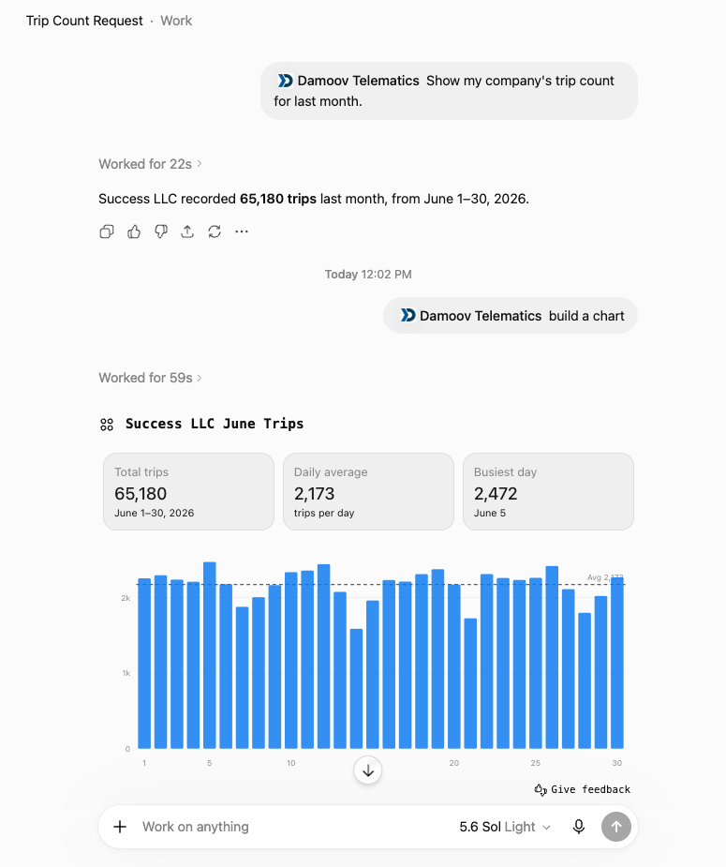Focus the Work on anything input field

(293, 827)
